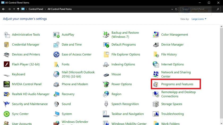Open the File History icon

coord(156,55)
